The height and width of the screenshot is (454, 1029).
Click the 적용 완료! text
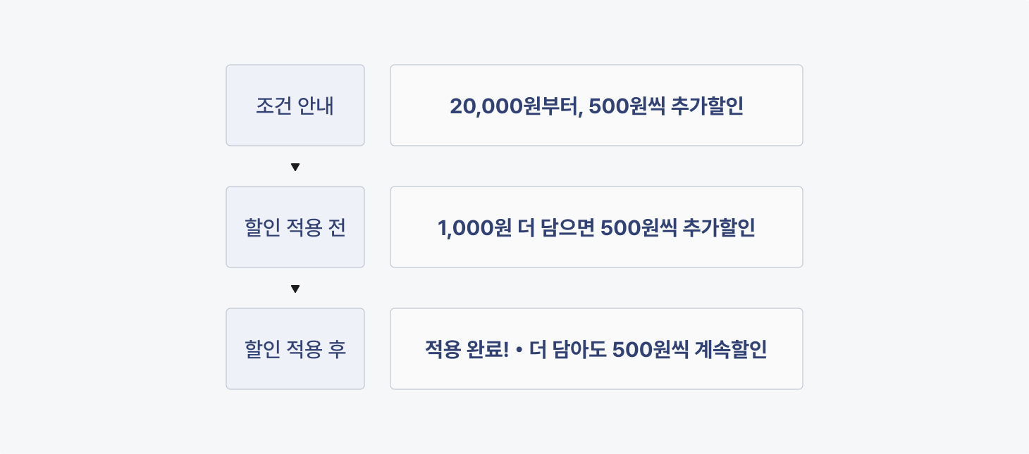(467, 349)
